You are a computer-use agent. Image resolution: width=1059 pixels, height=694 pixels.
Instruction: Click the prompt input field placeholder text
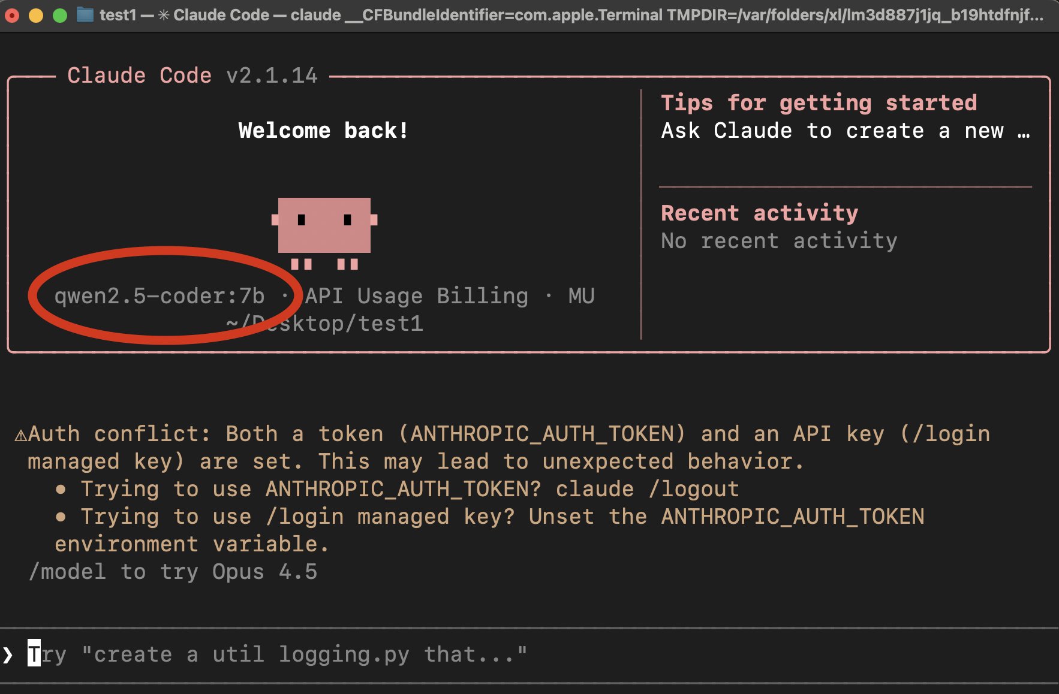(x=278, y=654)
